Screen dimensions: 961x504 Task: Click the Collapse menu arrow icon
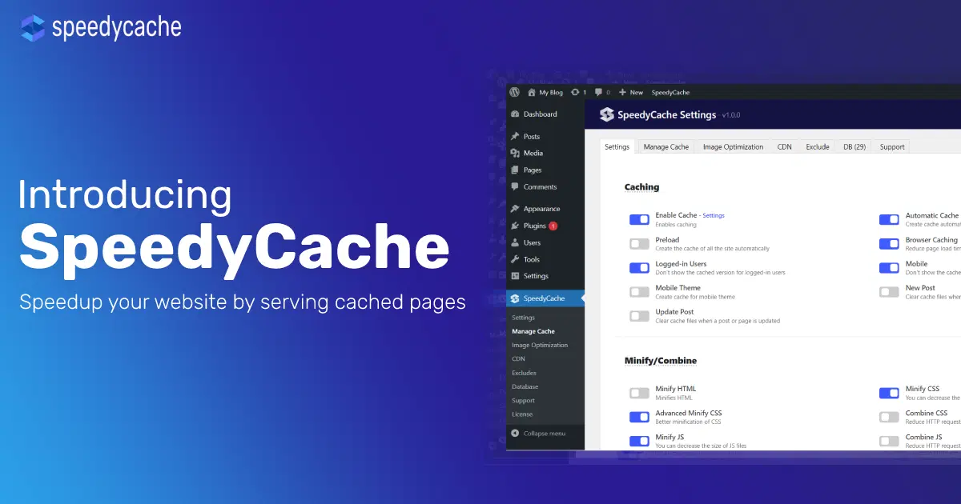pos(515,434)
